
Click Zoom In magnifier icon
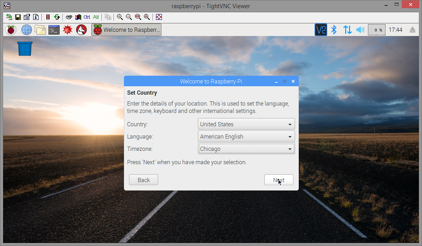click(120, 17)
